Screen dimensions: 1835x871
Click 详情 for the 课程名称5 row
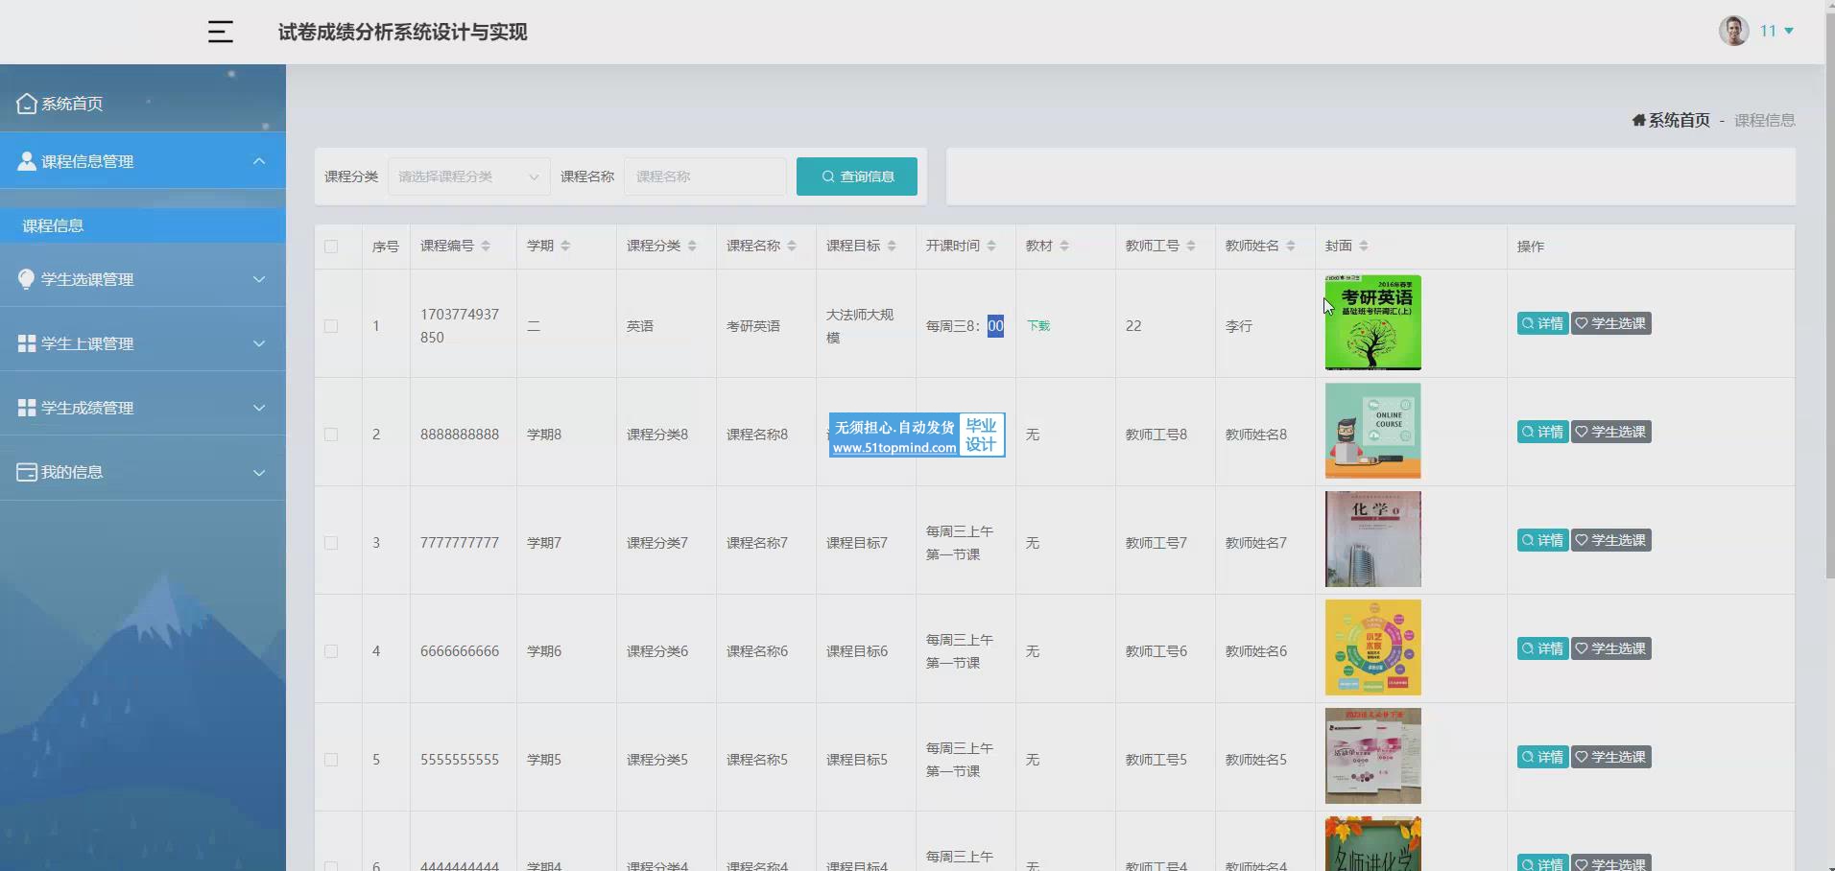1542,757
